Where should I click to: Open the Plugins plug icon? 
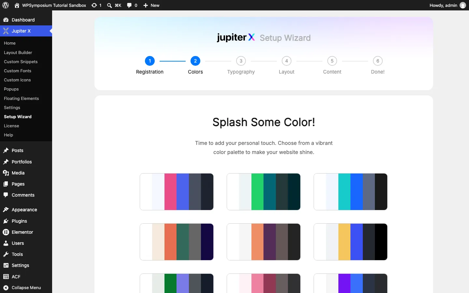pyautogui.click(x=6, y=221)
